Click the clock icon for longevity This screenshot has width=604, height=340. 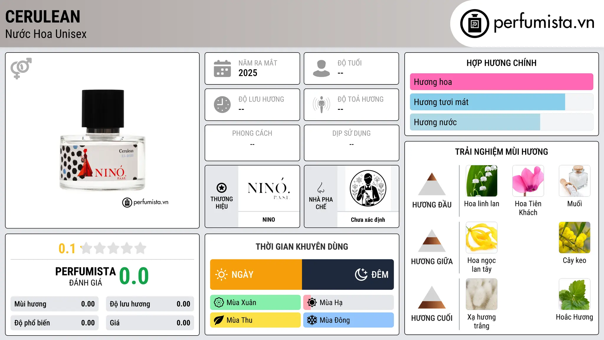click(222, 104)
